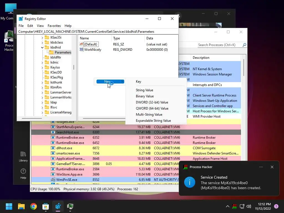284x213 pixels.
Task: Select the SearchHost.exe process icon
Action: coord(53,132)
